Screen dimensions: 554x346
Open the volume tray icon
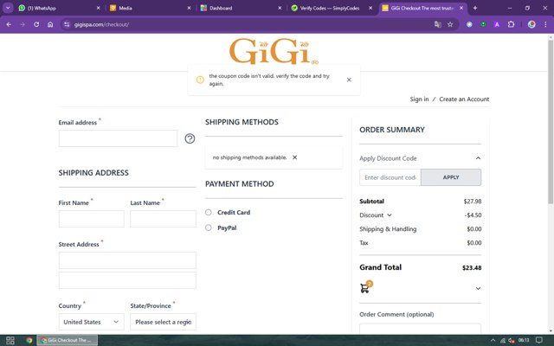(512, 340)
